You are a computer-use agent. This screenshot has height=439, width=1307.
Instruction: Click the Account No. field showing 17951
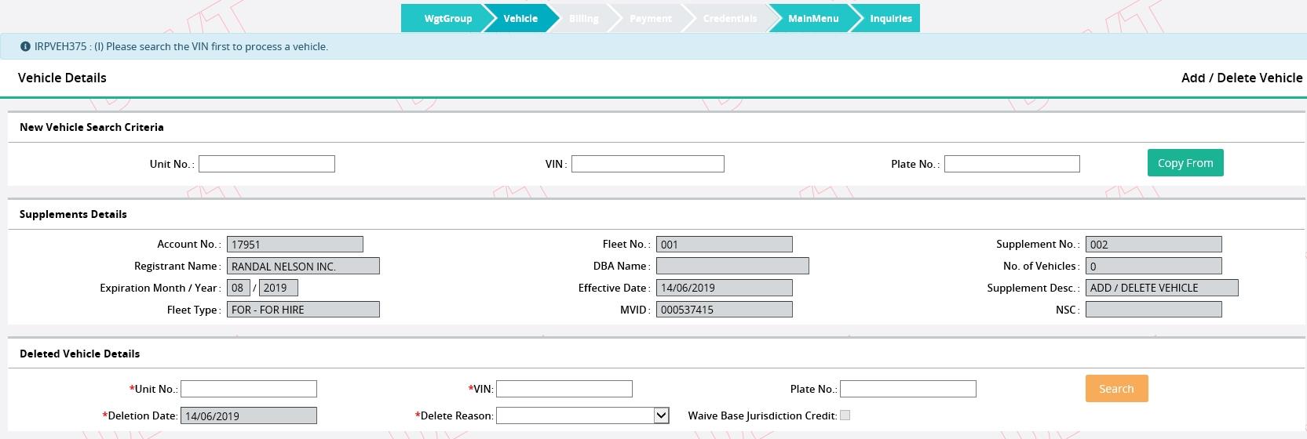(x=295, y=245)
